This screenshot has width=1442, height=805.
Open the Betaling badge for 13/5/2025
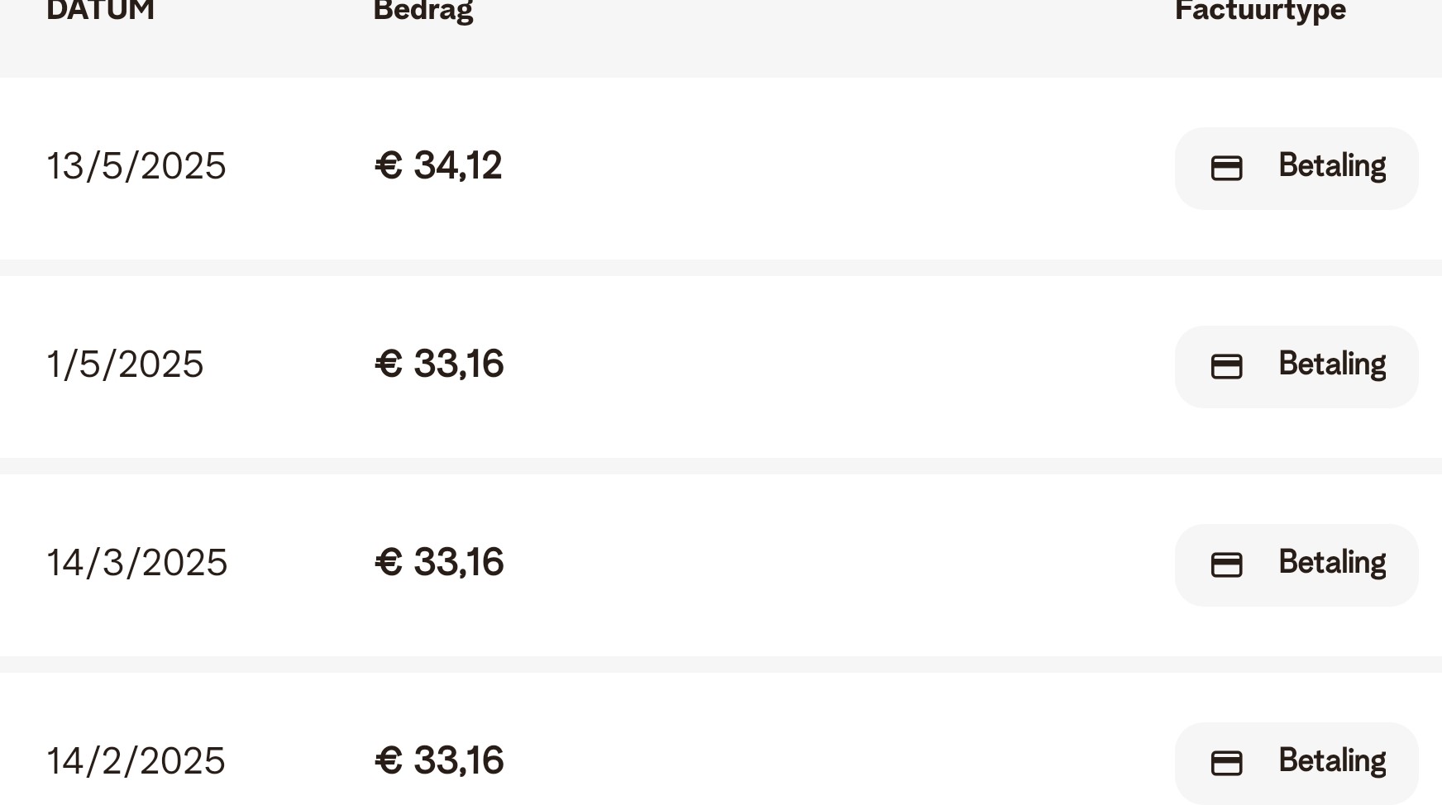tap(1296, 169)
